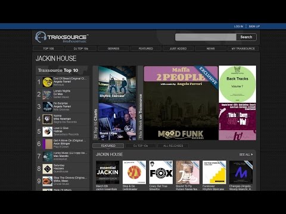Image resolution: width=286 pixels, height=214 pixels.
Task: Open Back Tracks Volume 7 cover
Action: [237, 84]
